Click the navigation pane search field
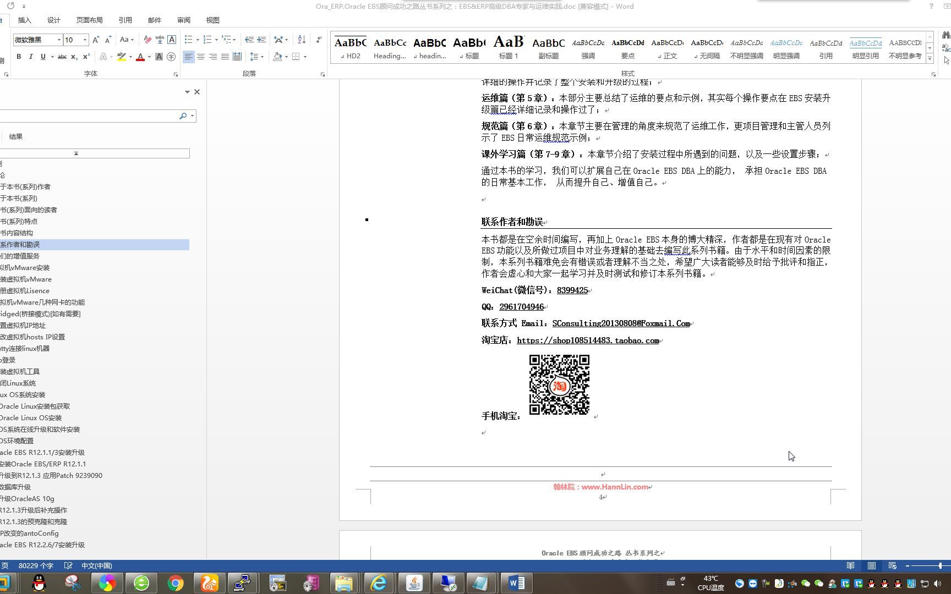Image resolution: width=951 pixels, height=594 pixels. click(x=88, y=116)
